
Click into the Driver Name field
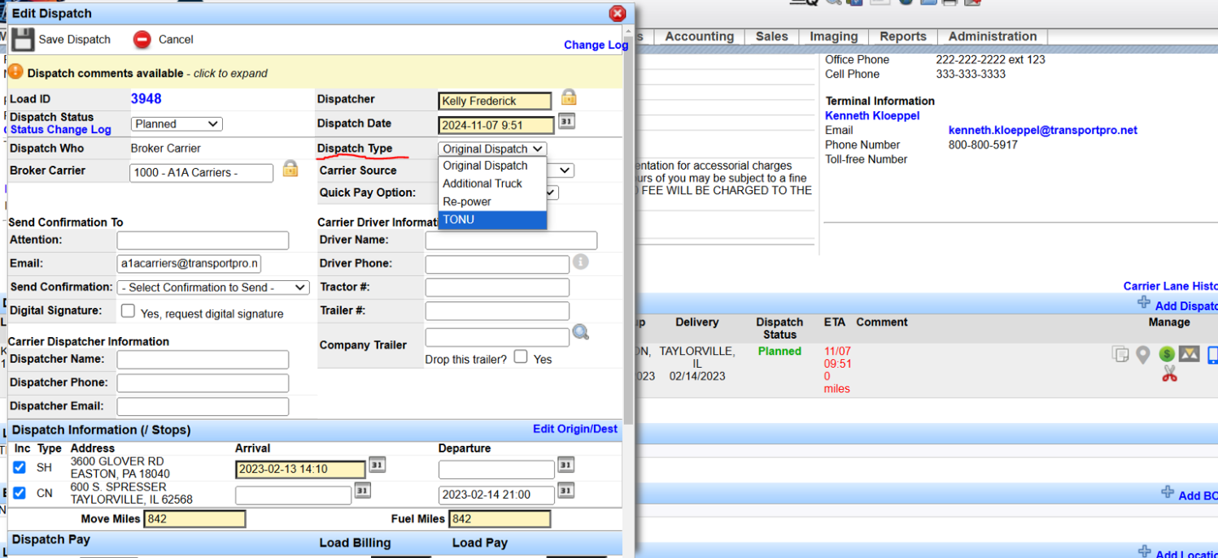511,240
